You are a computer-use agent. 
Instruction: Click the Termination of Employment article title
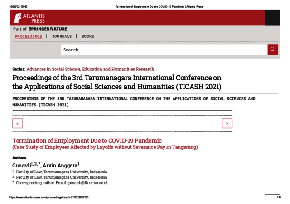(x=87, y=140)
